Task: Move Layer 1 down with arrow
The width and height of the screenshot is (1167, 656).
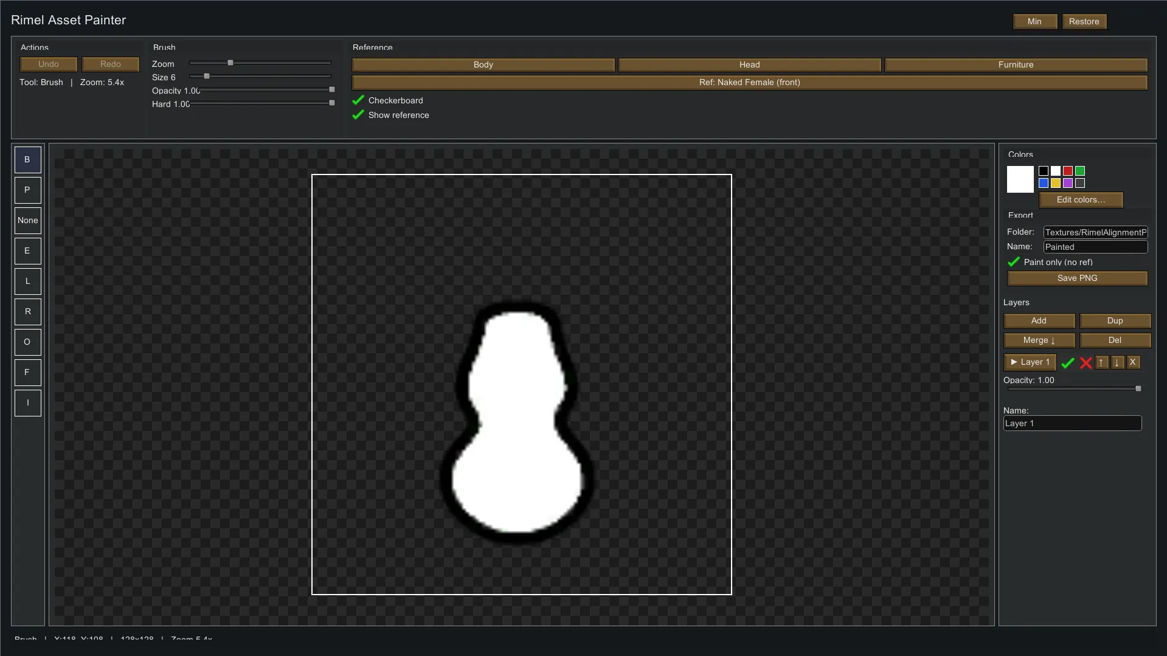Action: pos(1117,362)
